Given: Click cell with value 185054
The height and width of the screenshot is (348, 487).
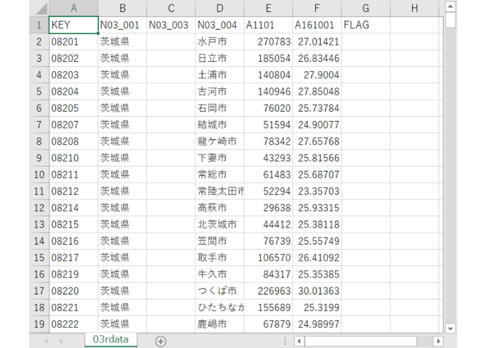Looking at the screenshot, I should pyautogui.click(x=268, y=58).
